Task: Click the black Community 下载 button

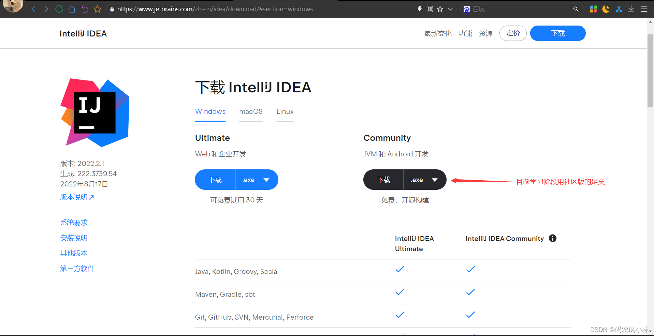Action: (383, 180)
